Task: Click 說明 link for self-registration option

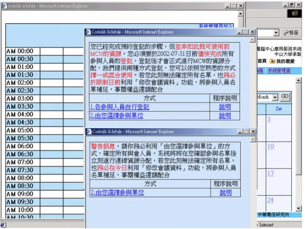Action: (x=225, y=107)
